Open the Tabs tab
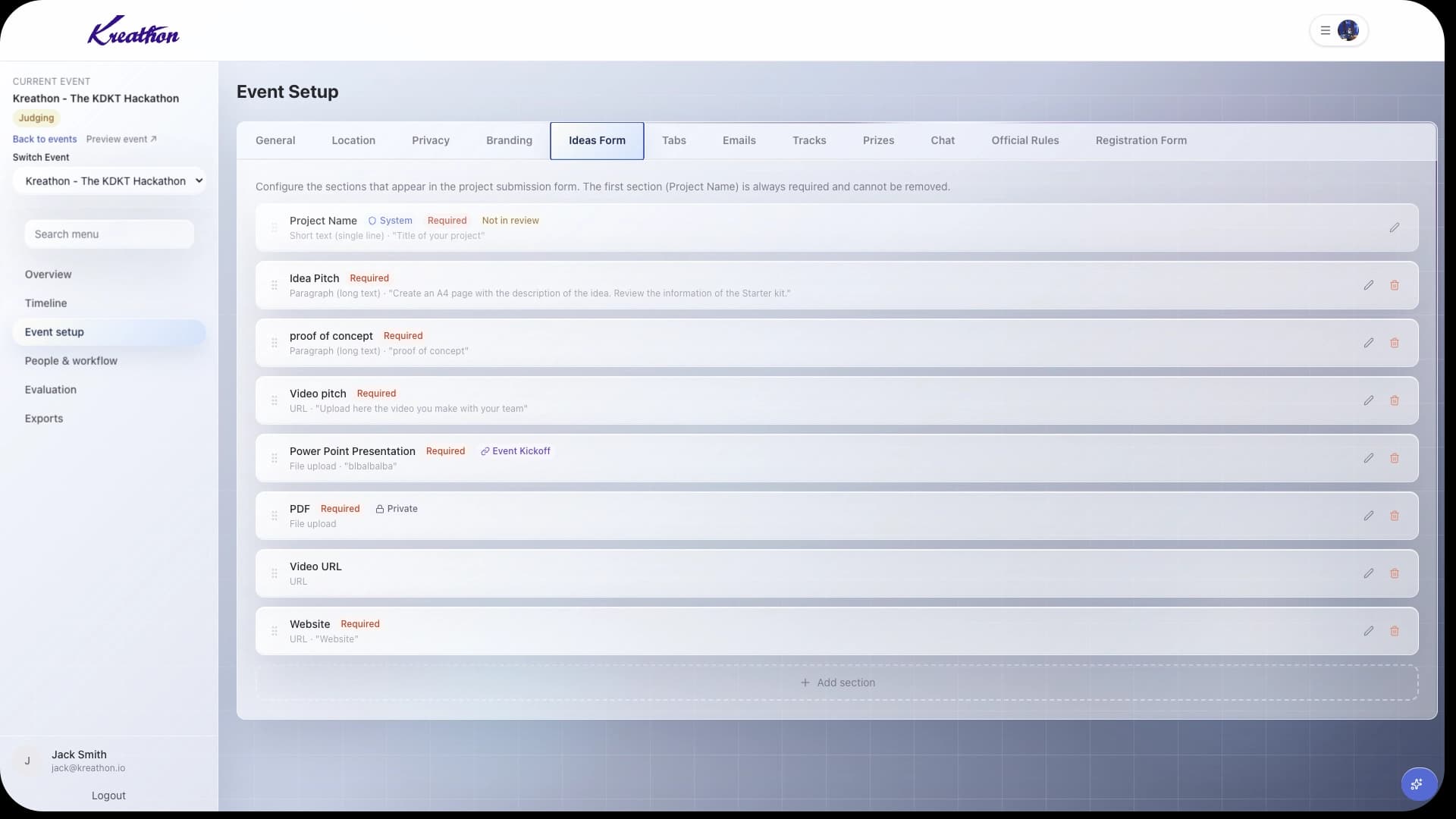Viewport: 1456px width, 819px height. [673, 140]
